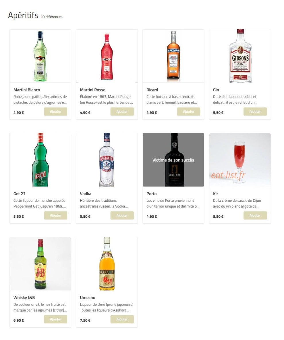Select the red Martini Rosso bottle photo
The image size is (284, 340).
107,56
